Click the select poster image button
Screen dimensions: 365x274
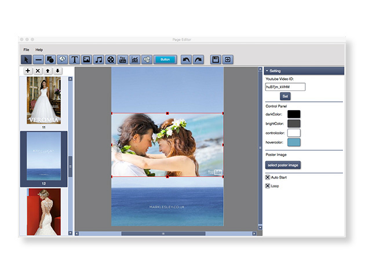point(283,165)
